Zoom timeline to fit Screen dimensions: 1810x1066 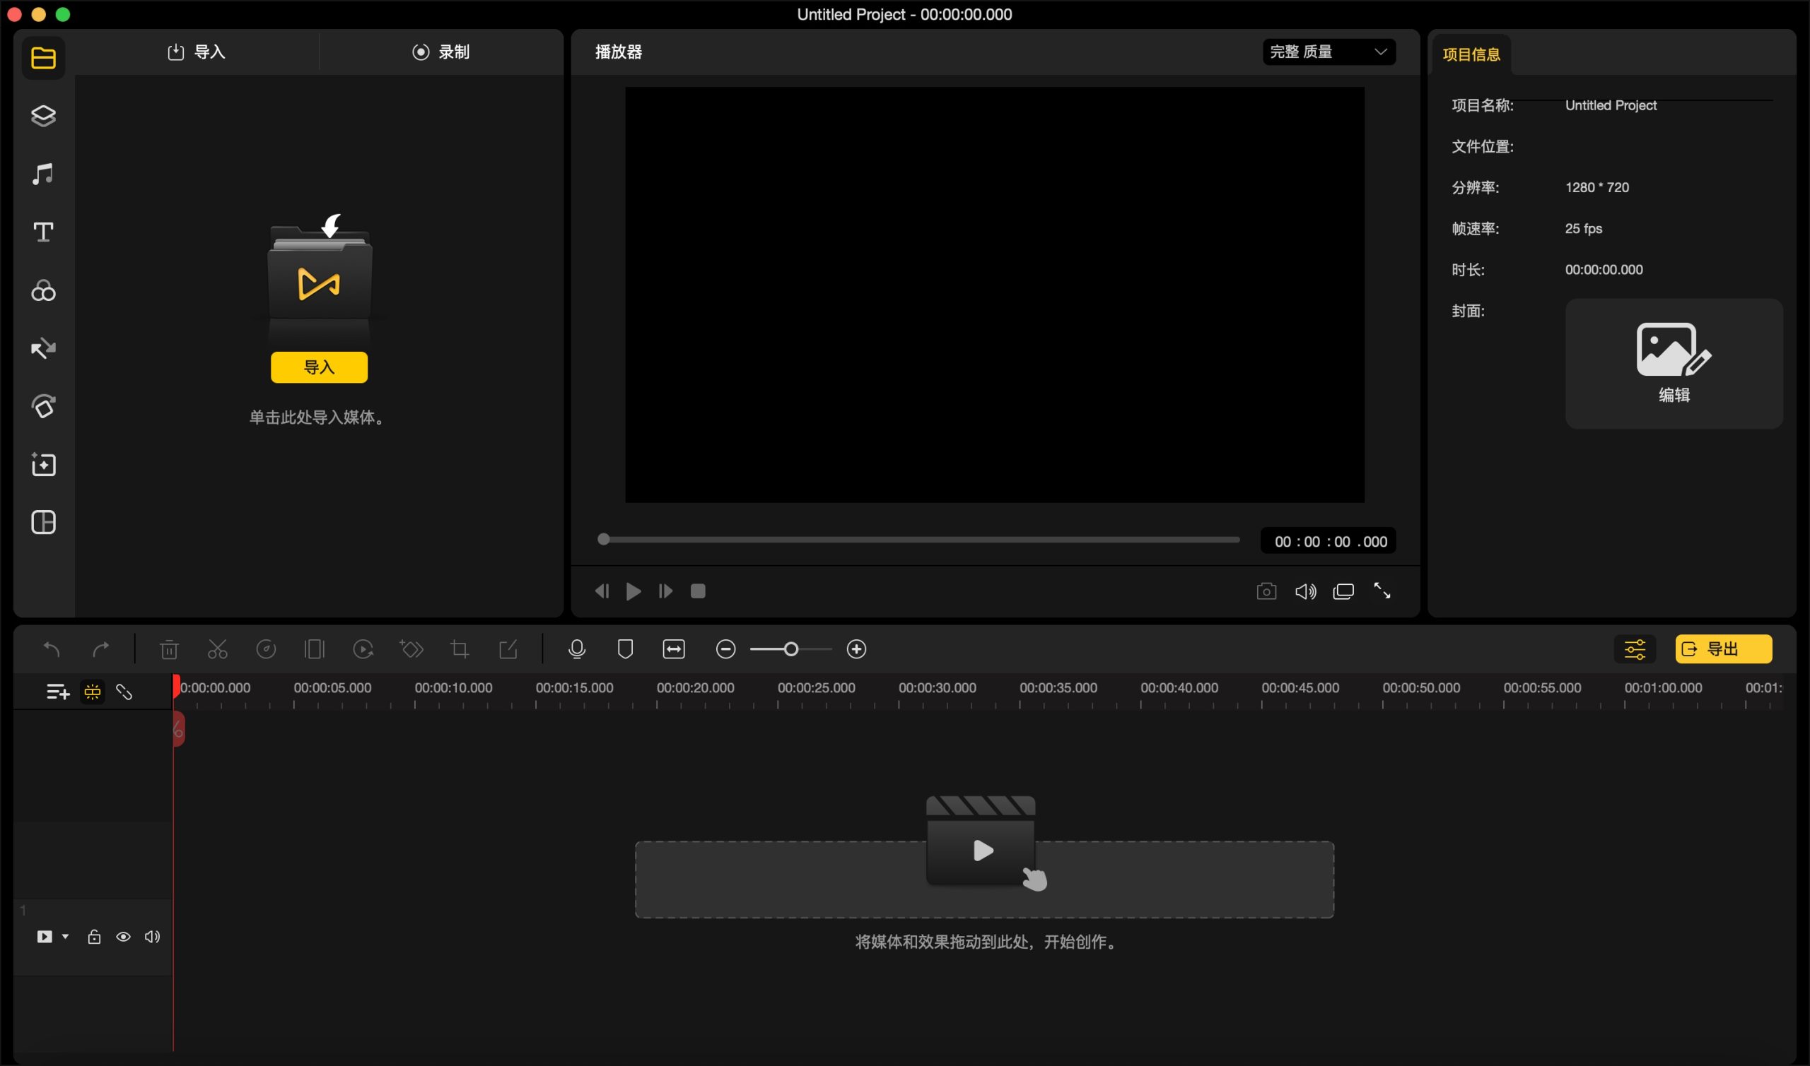point(674,649)
